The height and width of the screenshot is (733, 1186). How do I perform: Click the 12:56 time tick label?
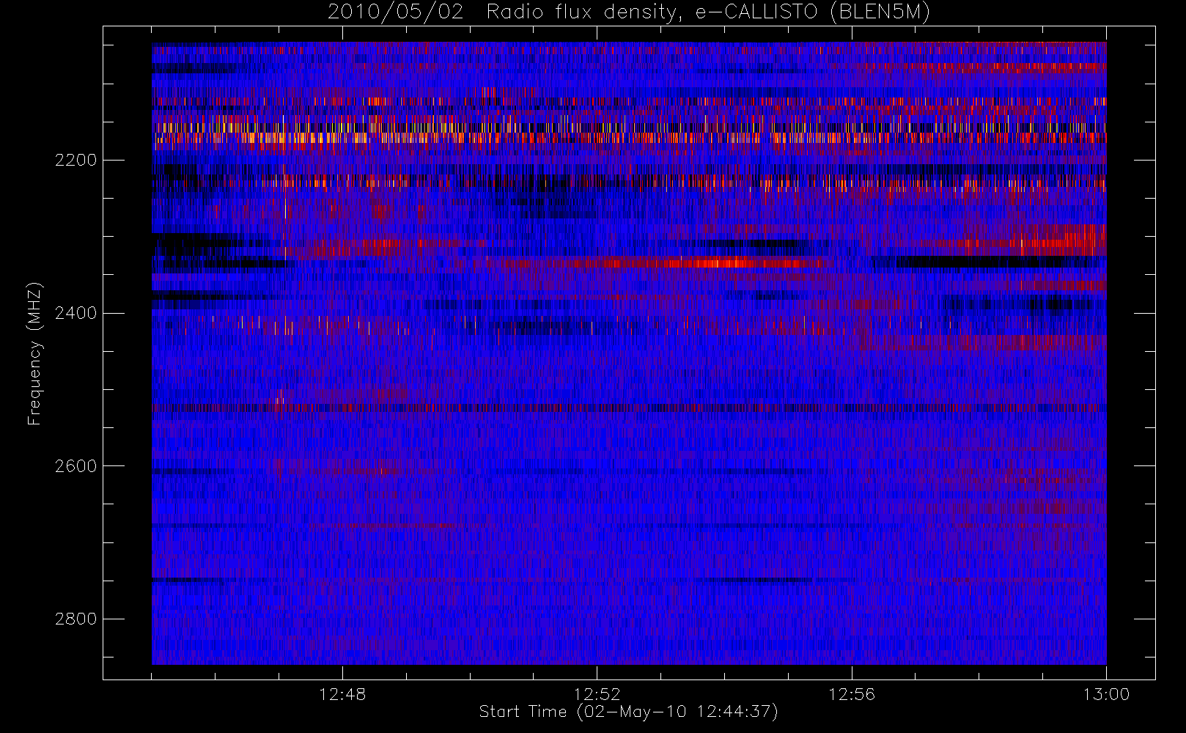tap(852, 694)
